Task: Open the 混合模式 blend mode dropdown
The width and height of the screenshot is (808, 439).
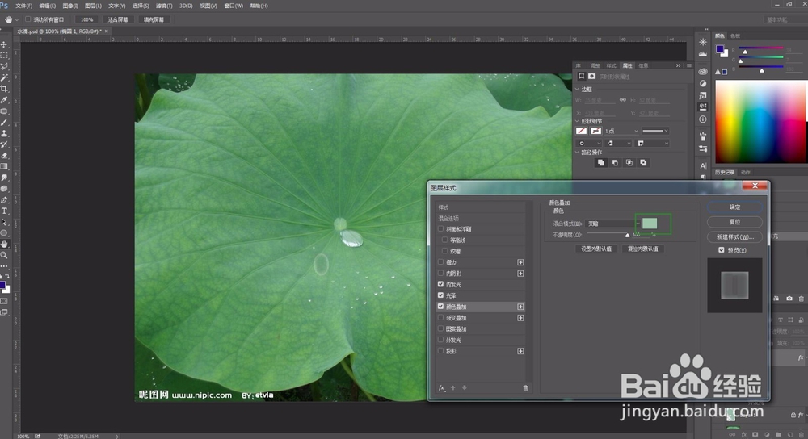Action: (613, 224)
